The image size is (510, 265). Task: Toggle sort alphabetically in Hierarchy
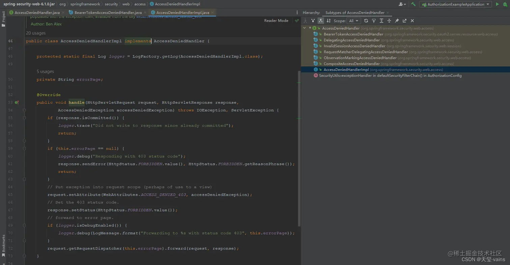329,21
